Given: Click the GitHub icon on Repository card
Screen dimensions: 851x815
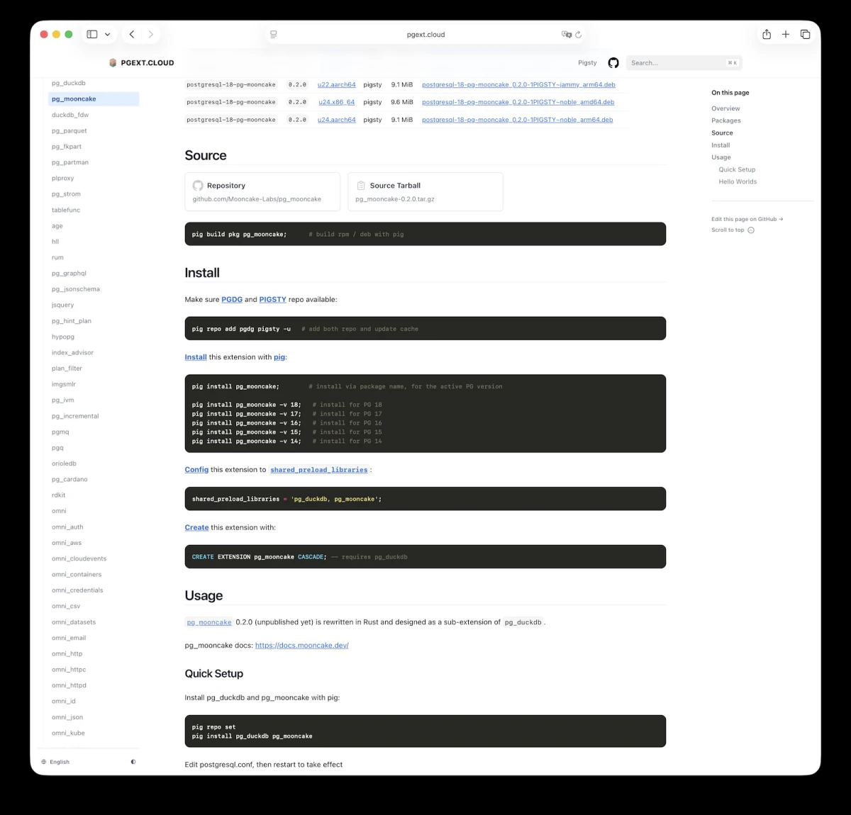Looking at the screenshot, I should (198, 186).
